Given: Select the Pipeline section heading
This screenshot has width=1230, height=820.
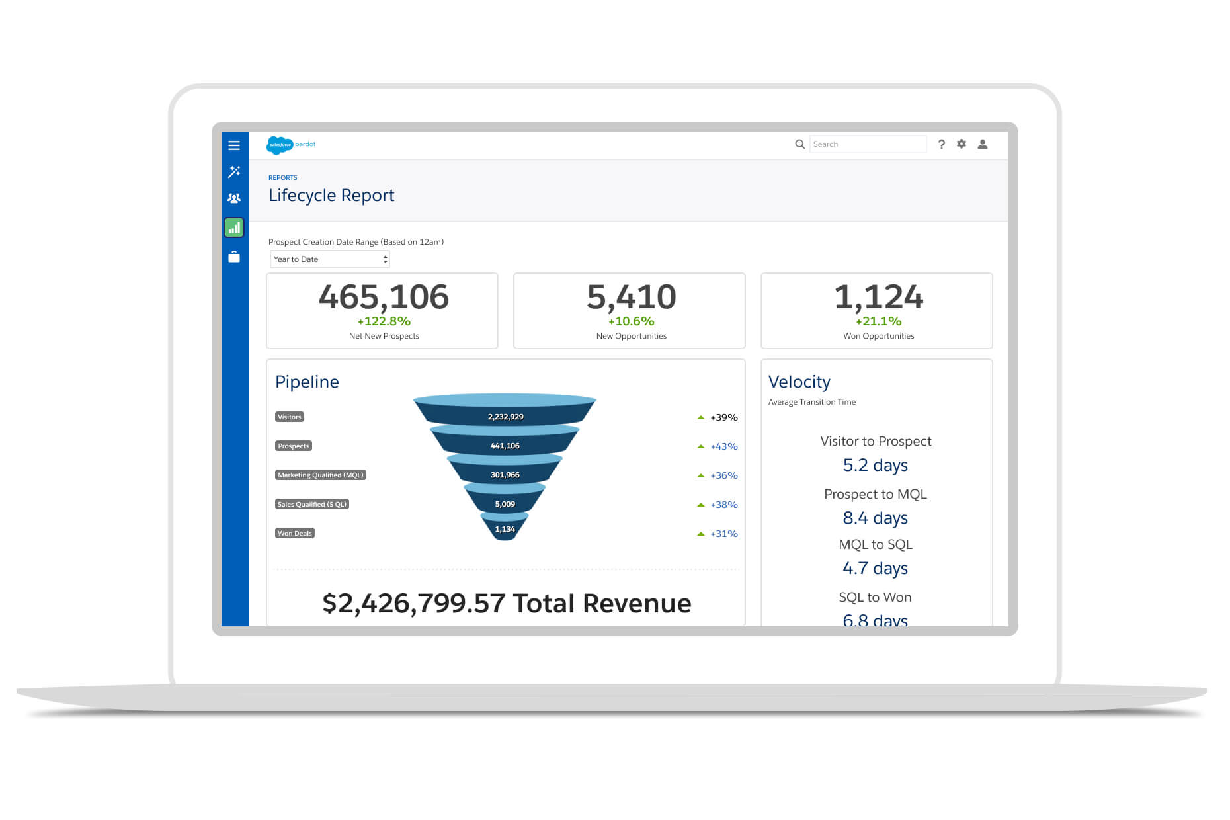Looking at the screenshot, I should 307,382.
